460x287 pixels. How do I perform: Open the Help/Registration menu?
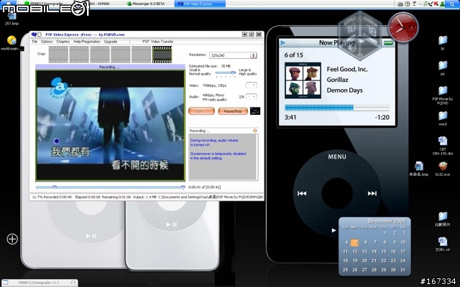click(87, 42)
